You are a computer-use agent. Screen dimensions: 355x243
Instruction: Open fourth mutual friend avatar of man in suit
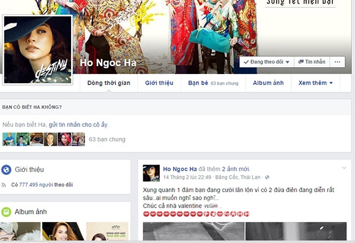tap(50, 139)
